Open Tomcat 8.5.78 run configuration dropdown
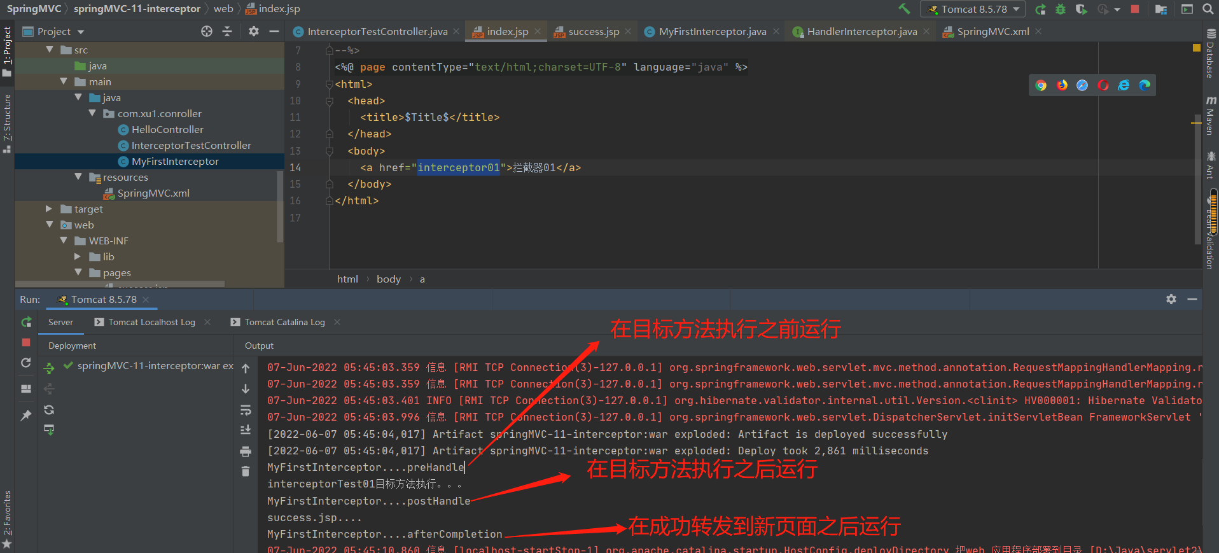Image resolution: width=1219 pixels, height=553 pixels. (x=973, y=9)
